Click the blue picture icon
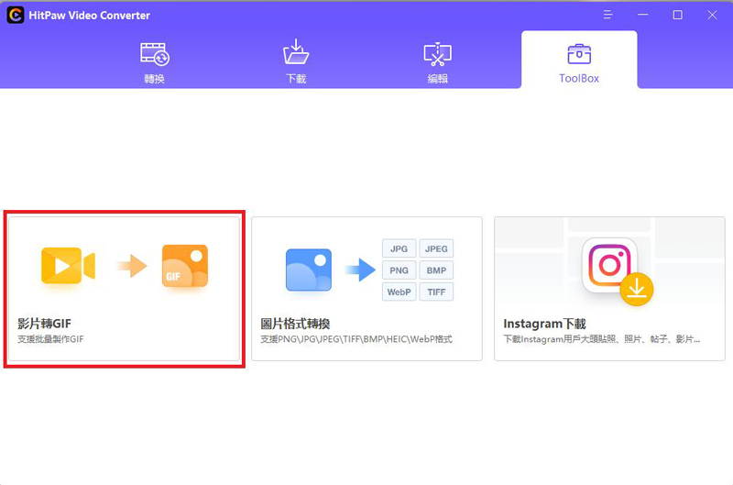 point(309,270)
